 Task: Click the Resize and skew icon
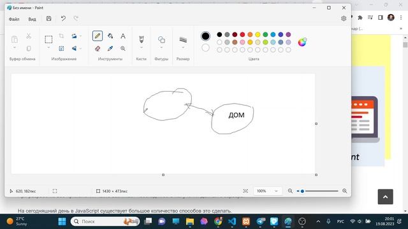[x=61, y=48]
